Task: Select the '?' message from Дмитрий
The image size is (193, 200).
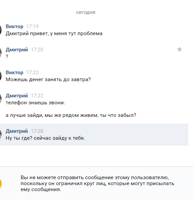Action: point(7,57)
